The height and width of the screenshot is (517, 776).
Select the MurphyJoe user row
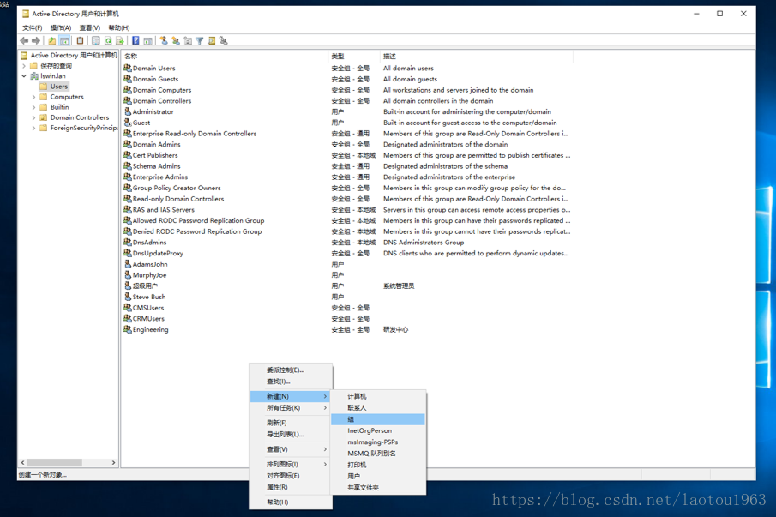[x=346, y=275]
